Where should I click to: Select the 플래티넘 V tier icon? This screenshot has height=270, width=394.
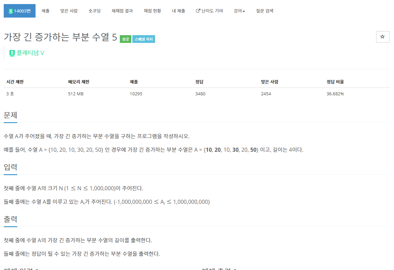click(x=11, y=53)
